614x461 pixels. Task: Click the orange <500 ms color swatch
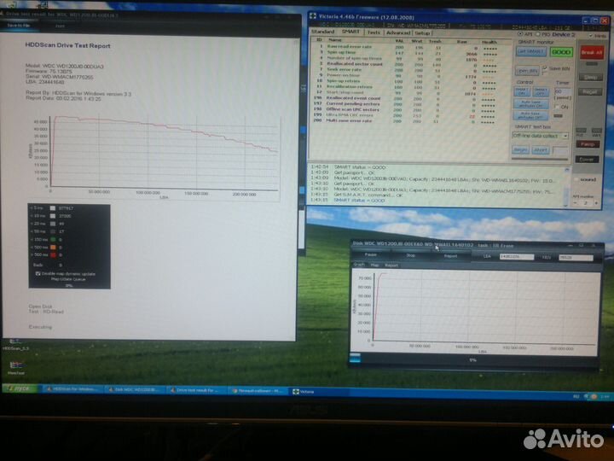click(x=53, y=247)
